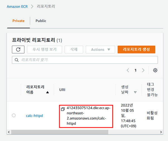Click the 태그 변경 불가능 column header
The image size is (168, 141).
pyautogui.click(x=152, y=89)
